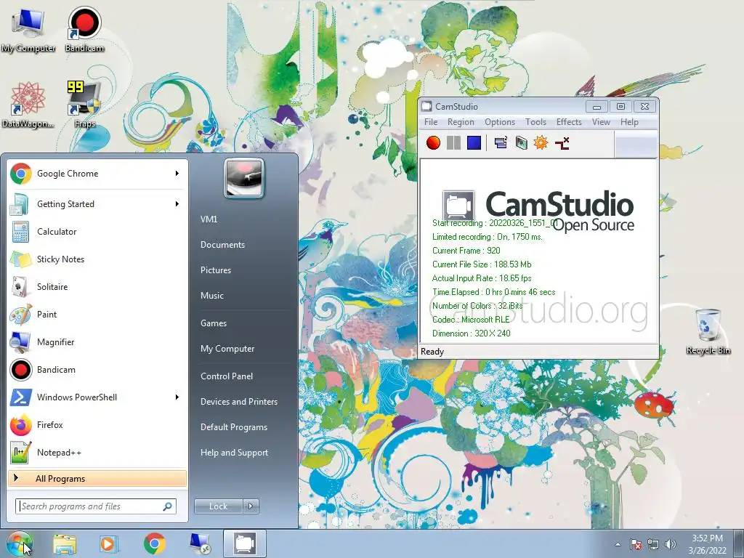Open the CamStudio screen annotations sun icon

pos(541,143)
